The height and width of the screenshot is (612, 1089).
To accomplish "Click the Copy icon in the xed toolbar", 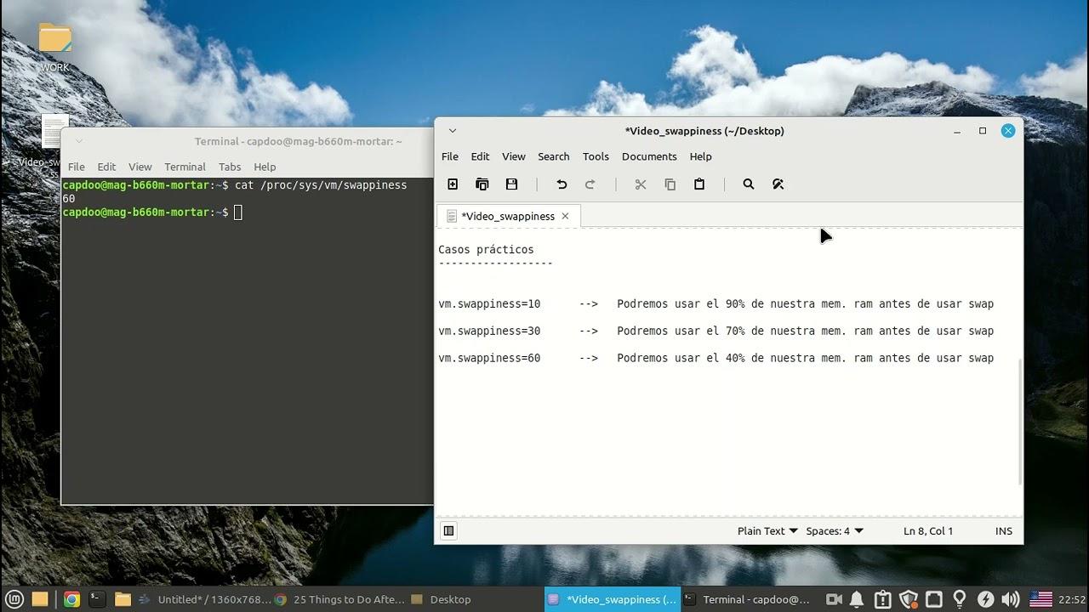I will tap(670, 184).
